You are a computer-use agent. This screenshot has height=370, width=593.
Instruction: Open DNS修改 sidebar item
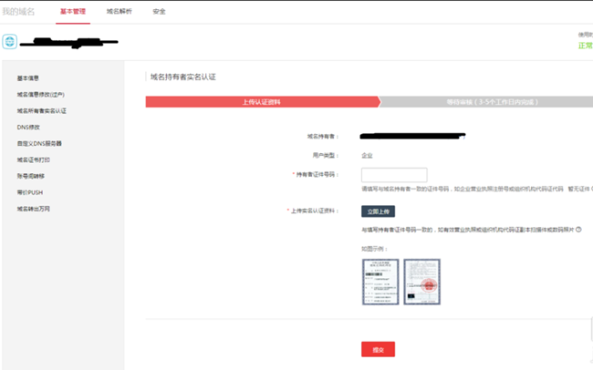(28, 127)
